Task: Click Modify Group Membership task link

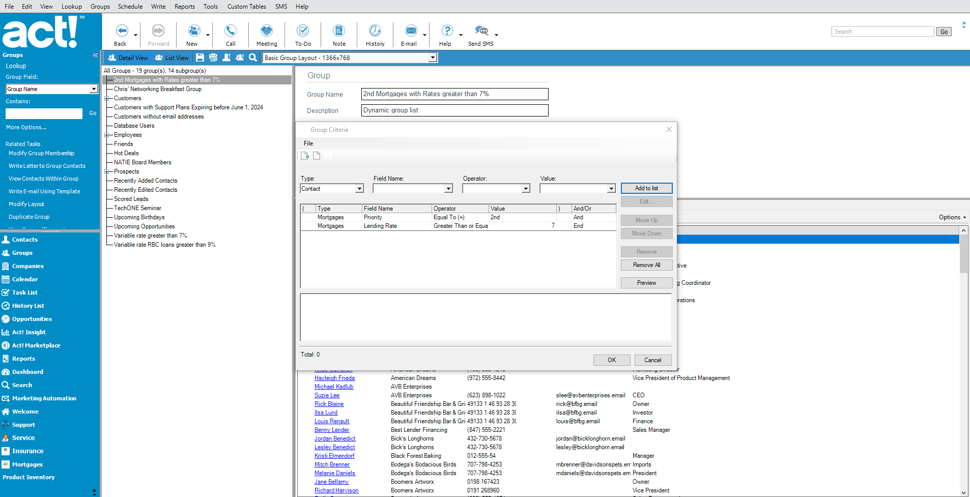Action: [41, 153]
